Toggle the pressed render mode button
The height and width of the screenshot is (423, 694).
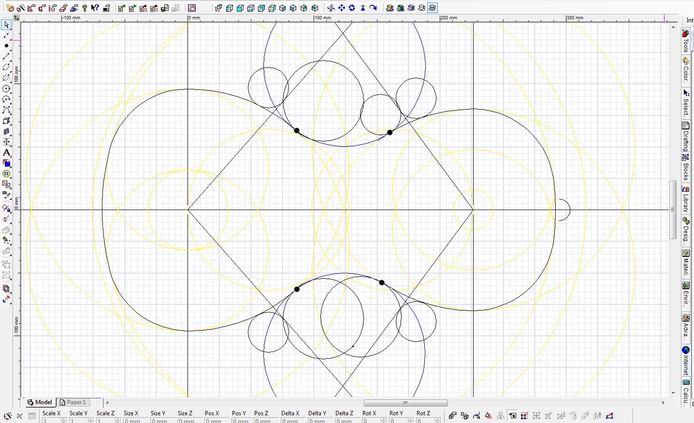[x=432, y=8]
